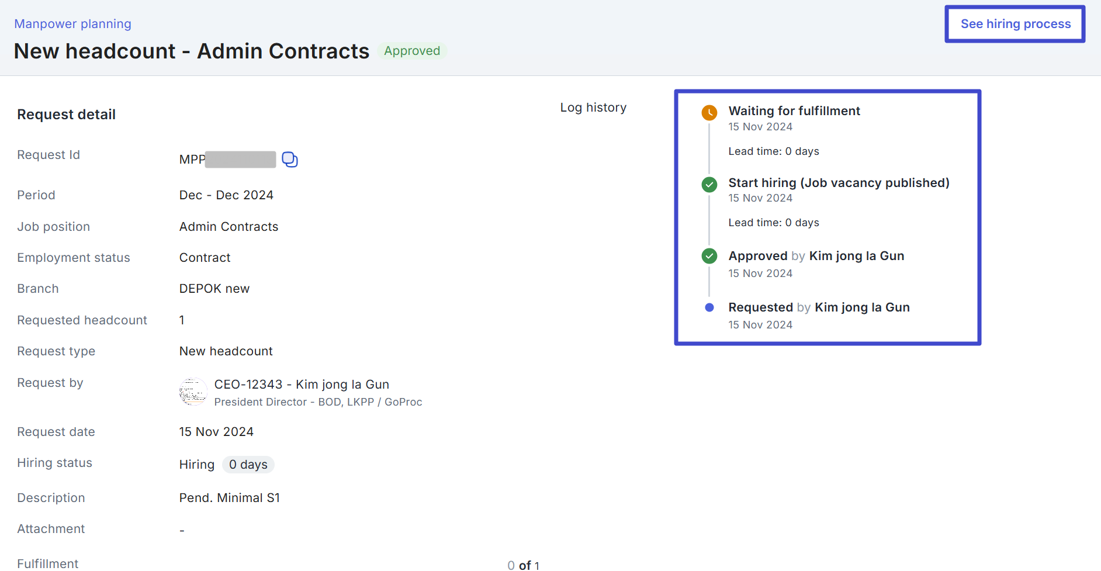Image resolution: width=1101 pixels, height=571 pixels.
Task: Click the CEO-12343 requester name
Action: pos(302,385)
